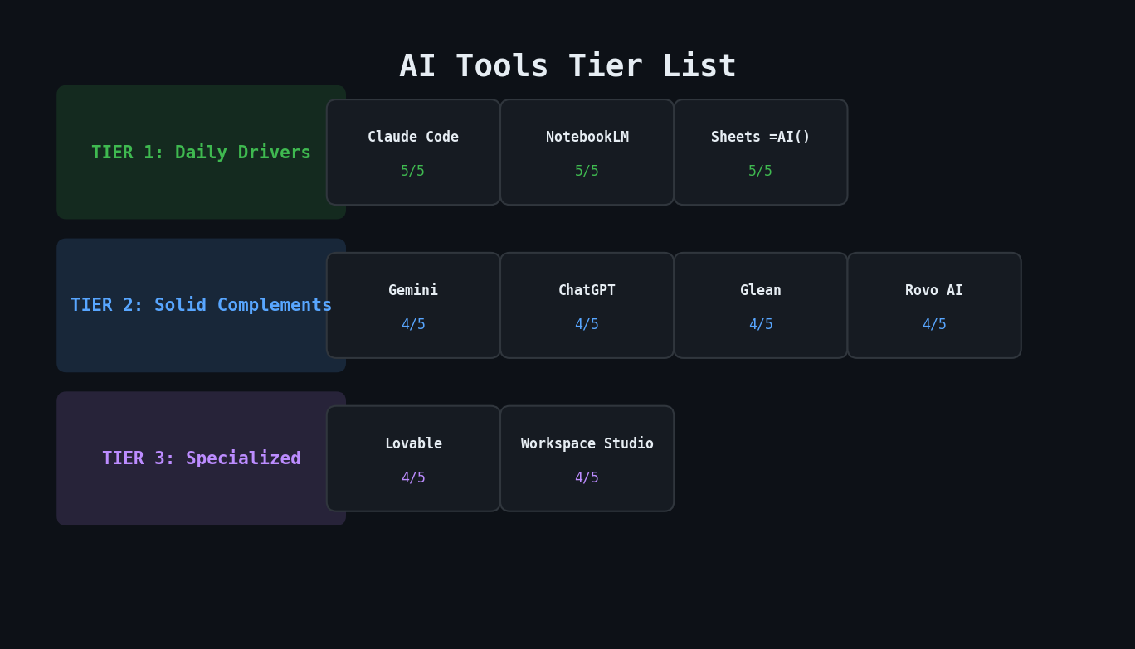Open the Sheets =AI() card
Viewport: 1135px width, 649px height.
[x=760, y=152]
